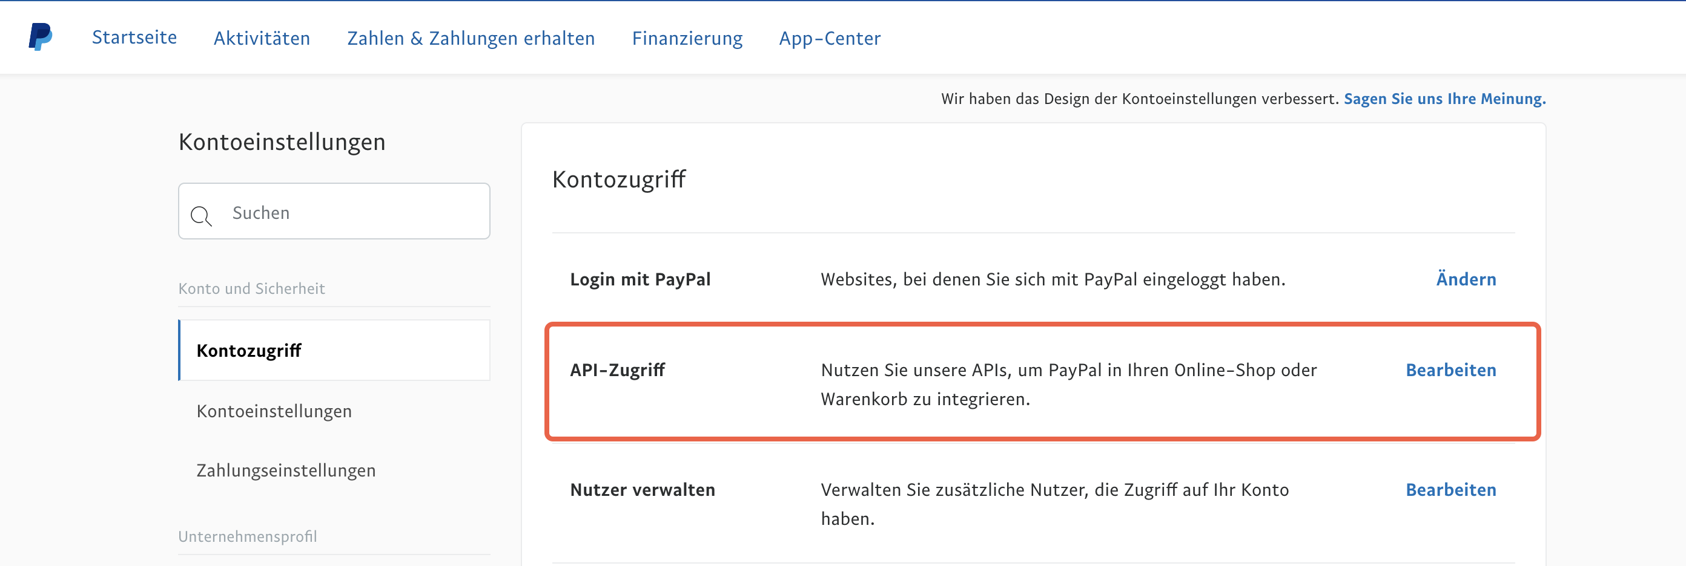1686x566 pixels.
Task: Click the Login mit PayPal row label
Action: (x=640, y=279)
